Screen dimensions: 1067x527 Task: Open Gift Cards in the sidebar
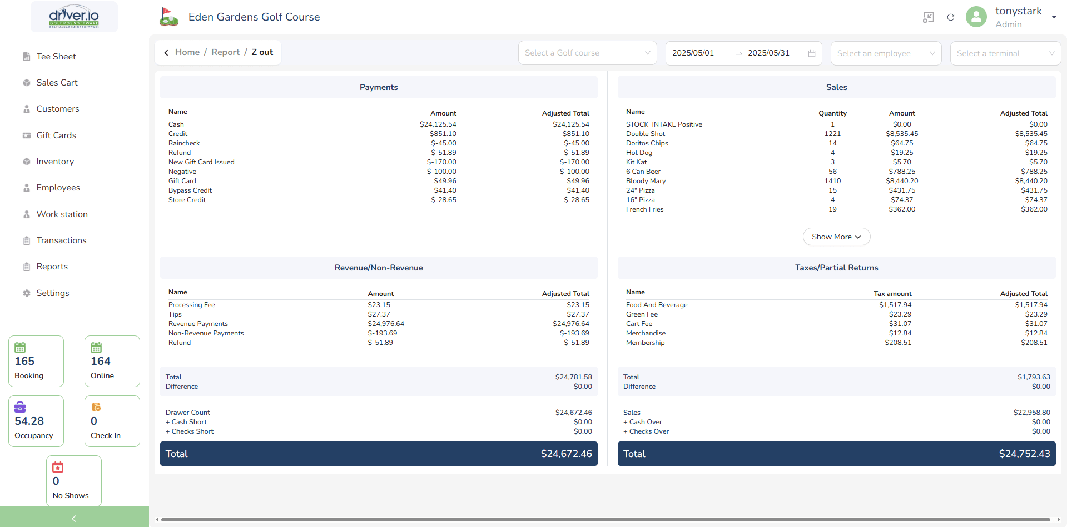pos(56,135)
